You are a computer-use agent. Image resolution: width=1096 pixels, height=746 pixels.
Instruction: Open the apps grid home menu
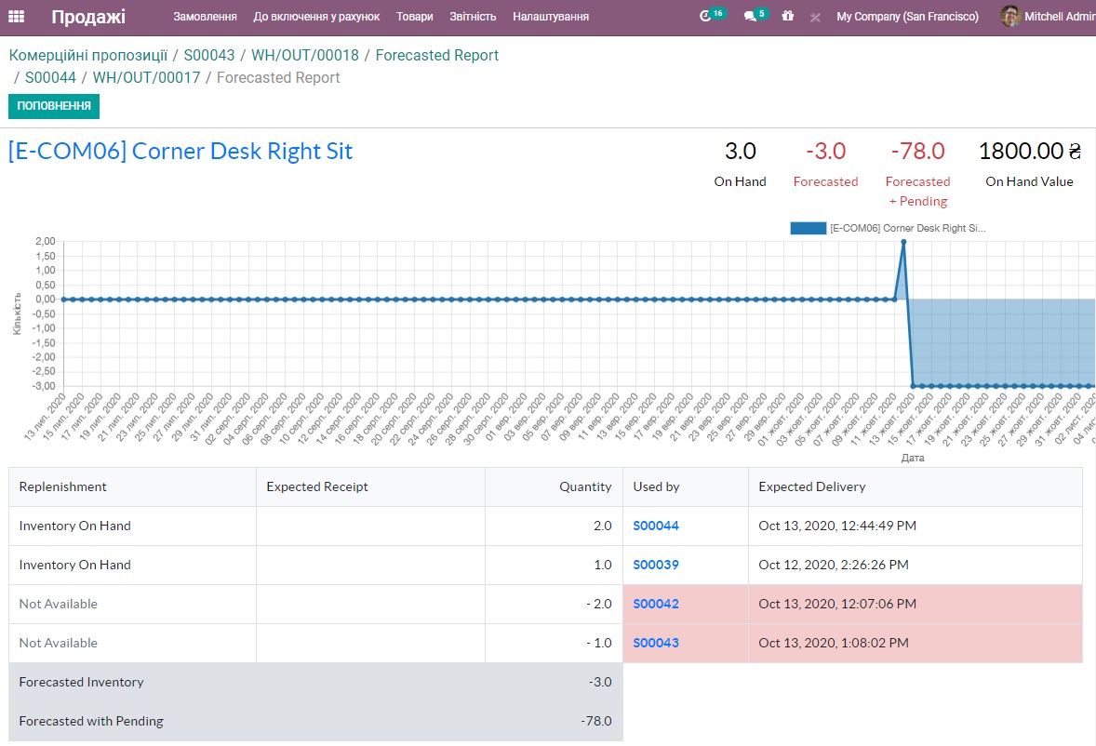coord(16,17)
